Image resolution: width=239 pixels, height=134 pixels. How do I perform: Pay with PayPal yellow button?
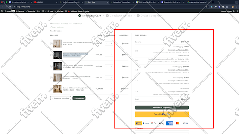(162, 114)
